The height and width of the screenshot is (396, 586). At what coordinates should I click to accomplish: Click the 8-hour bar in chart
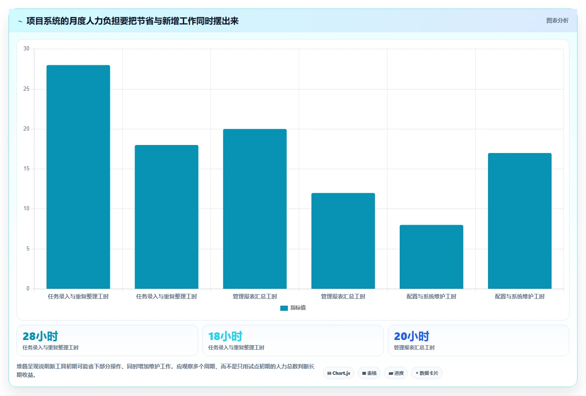coord(431,257)
